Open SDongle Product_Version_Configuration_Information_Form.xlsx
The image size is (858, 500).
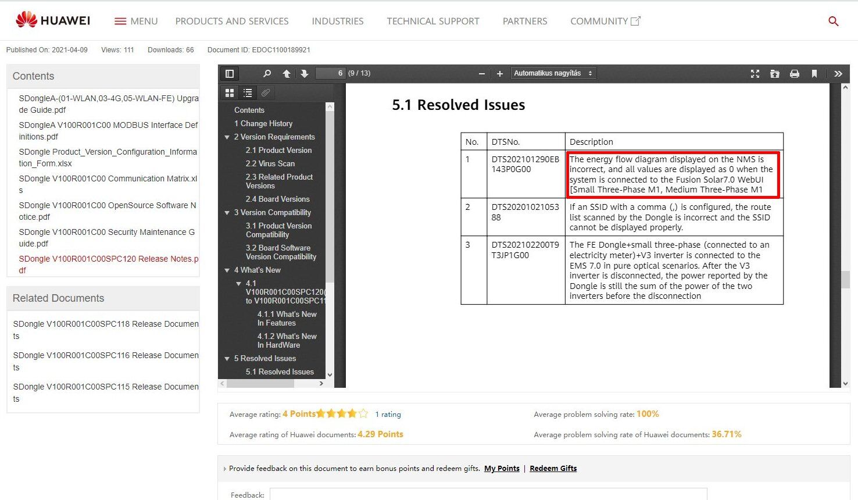(x=108, y=158)
